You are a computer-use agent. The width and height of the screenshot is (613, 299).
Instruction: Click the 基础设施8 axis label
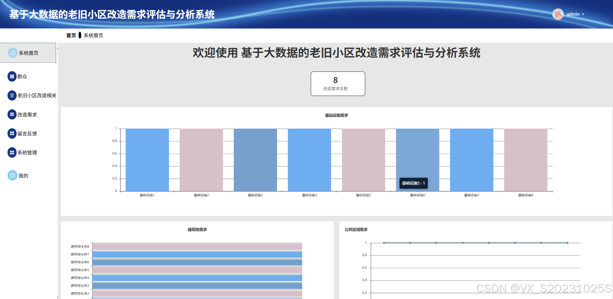tap(526, 195)
